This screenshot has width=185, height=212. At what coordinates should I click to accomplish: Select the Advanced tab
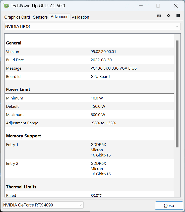[59, 17]
